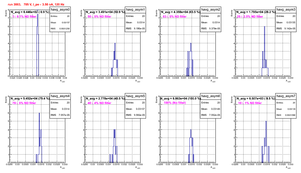Select the havg_asym7 stats box title
Viewport: 301px width, 173px height.
tap(286, 96)
